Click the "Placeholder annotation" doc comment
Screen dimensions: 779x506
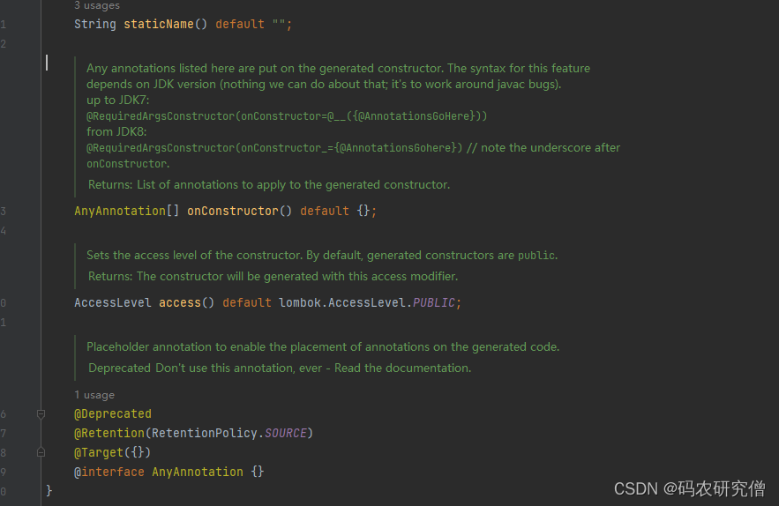pyautogui.click(x=323, y=346)
